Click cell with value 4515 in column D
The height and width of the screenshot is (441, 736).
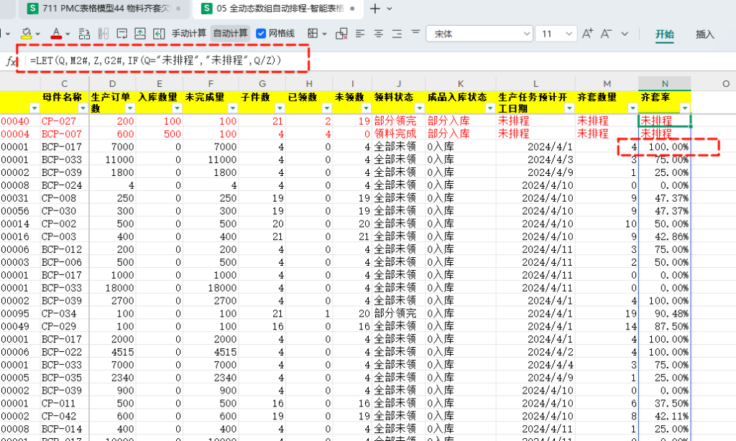pyautogui.click(x=112, y=352)
